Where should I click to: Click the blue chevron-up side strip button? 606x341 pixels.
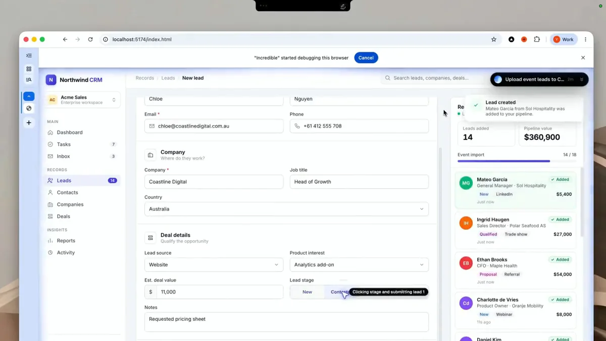29,96
